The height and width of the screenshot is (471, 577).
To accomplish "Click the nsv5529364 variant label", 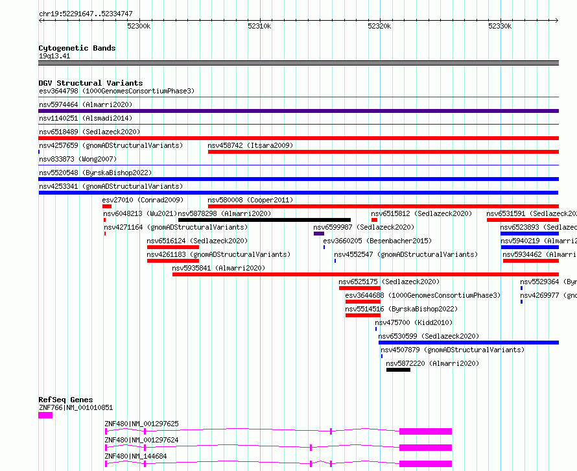I will click(548, 282).
